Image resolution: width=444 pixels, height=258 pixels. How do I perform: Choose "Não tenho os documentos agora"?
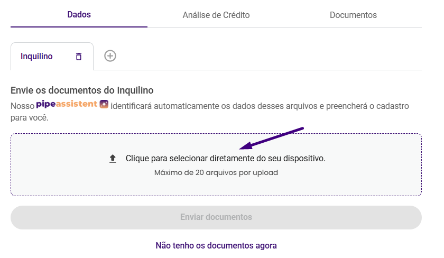pos(216,245)
